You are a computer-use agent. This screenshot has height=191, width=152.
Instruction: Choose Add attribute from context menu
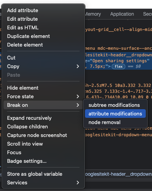coord(43,11)
